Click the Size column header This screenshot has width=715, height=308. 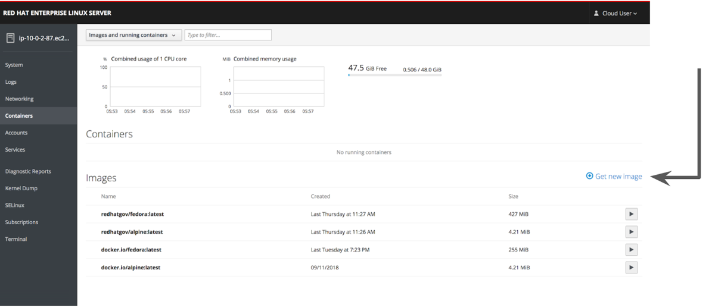514,196
